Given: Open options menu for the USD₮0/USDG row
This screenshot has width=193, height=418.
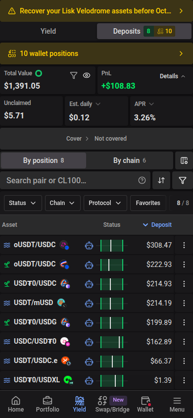Looking at the screenshot, I should (x=184, y=322).
